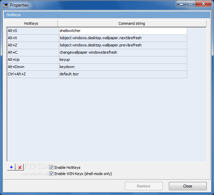This screenshot has height=195, width=214.
Task: Select the Ctrl+Alt+Z hotkey cell
Action: [33, 74]
